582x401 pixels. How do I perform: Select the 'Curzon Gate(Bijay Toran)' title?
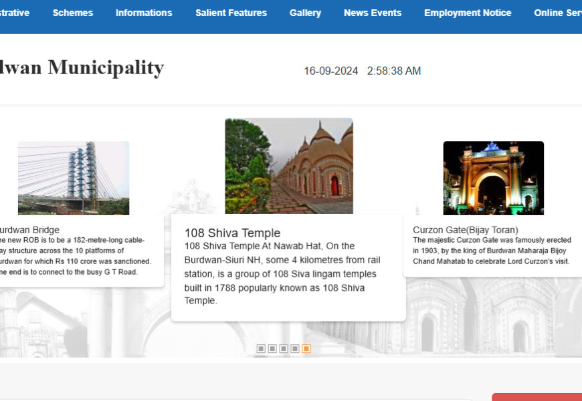[x=465, y=230]
